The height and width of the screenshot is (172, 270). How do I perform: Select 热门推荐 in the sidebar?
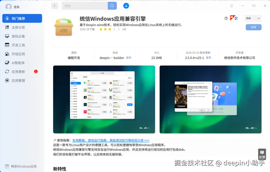point(22,18)
